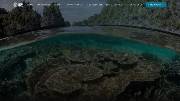Go to Experiences in the navigation
This screenshot has height=101, width=180.
(x=43, y=5)
